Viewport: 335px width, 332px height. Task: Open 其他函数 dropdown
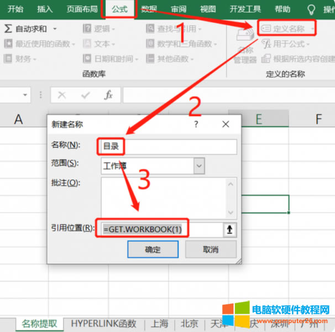170,59
